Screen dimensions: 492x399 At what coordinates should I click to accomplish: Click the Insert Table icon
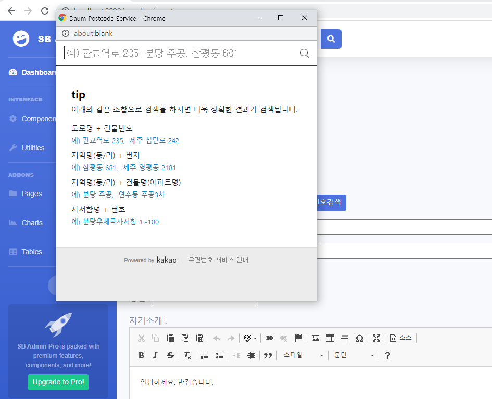click(x=330, y=338)
